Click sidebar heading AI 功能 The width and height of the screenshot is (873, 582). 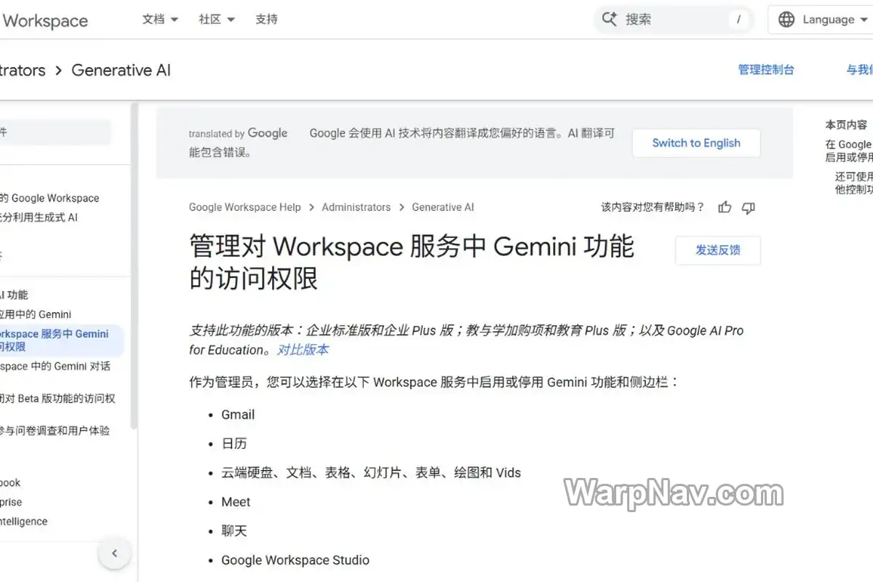tap(14, 295)
